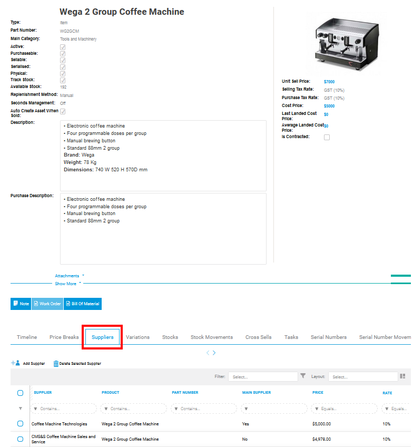Toggle the Sellable checkbox
413x447 pixels.
pos(63,60)
